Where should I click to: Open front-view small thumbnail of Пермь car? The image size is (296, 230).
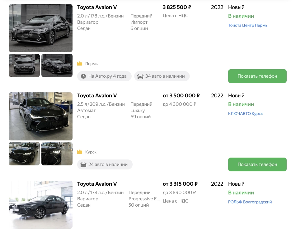(x=24, y=65)
